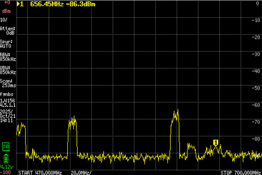Screen dimensions: 262x175
Task: Select marker 1 flag on the trace
Action: pyautogui.click(x=215, y=142)
